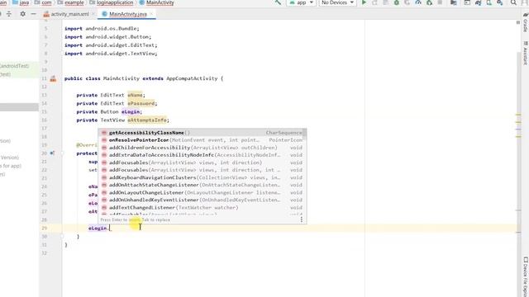The image size is (529, 297).
Task: Click the Make Project hammer icon
Action: coord(278,2)
